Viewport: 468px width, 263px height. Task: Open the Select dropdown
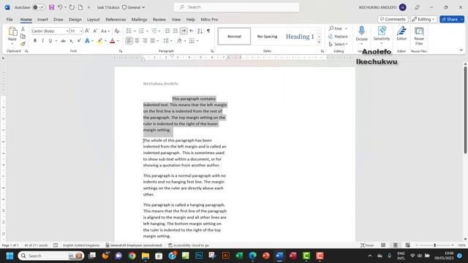pyautogui.click(x=338, y=44)
